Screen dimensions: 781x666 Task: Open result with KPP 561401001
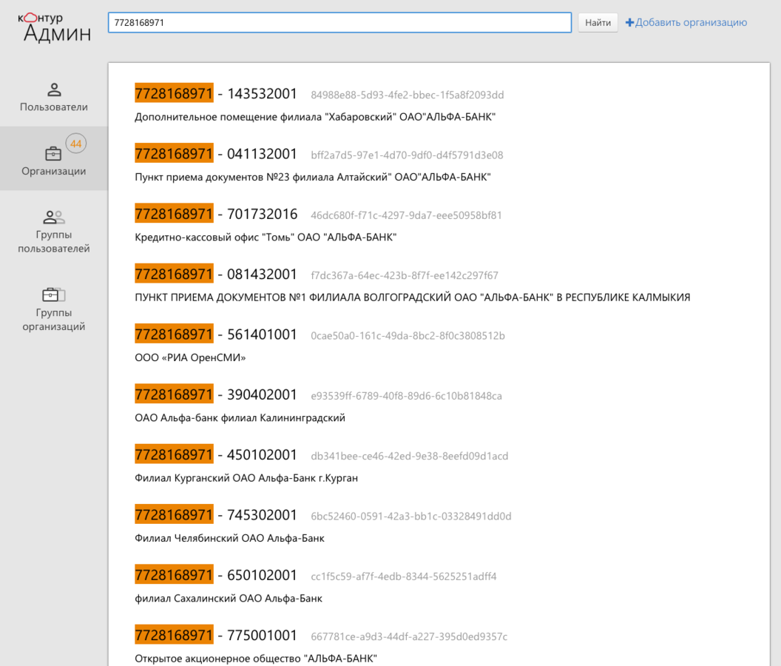click(262, 334)
